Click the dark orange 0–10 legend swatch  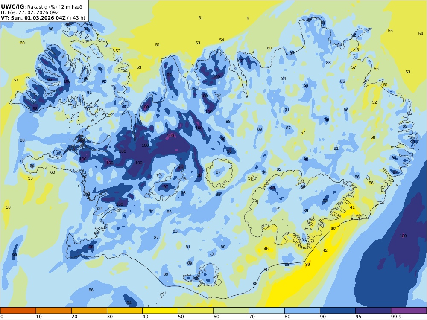point(18,311)
